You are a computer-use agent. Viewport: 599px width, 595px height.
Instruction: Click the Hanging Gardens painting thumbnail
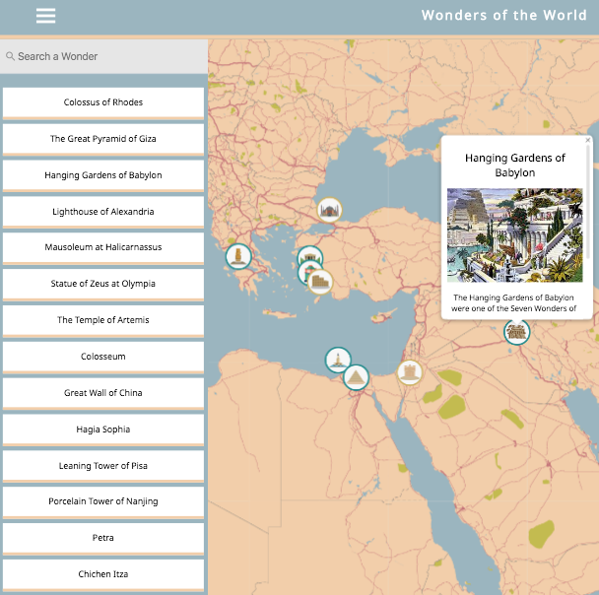coord(514,235)
